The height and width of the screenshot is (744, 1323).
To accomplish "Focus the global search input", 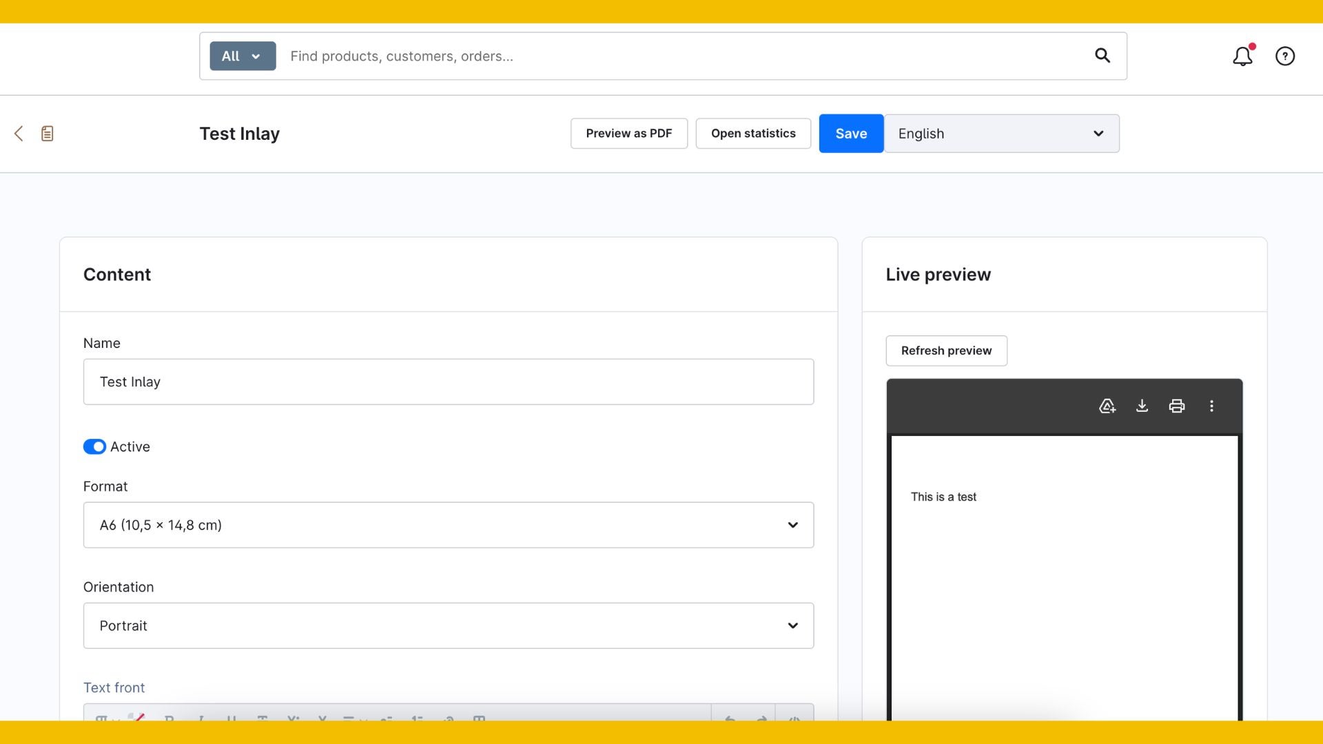I will click(x=682, y=56).
